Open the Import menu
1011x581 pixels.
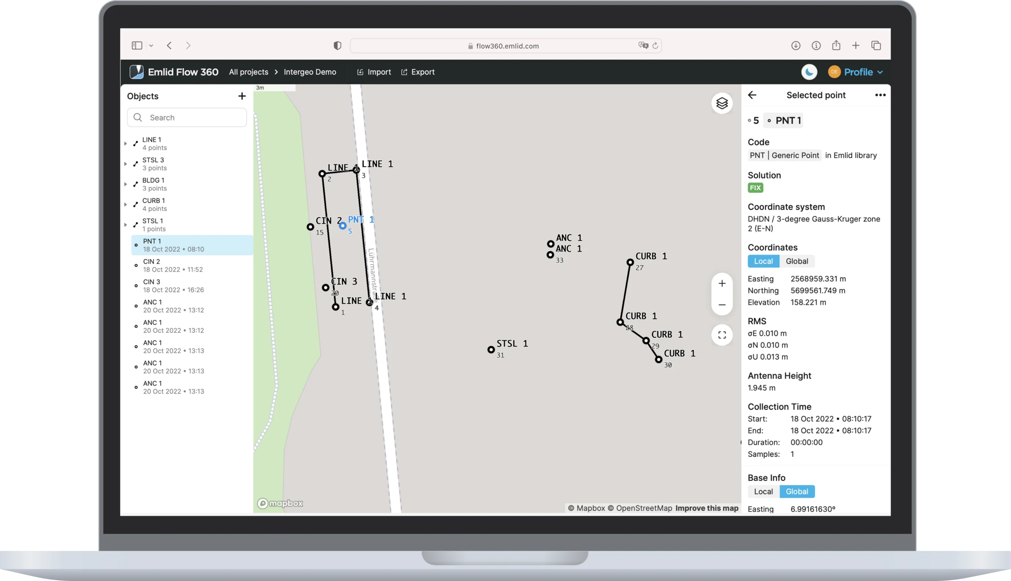tap(374, 72)
